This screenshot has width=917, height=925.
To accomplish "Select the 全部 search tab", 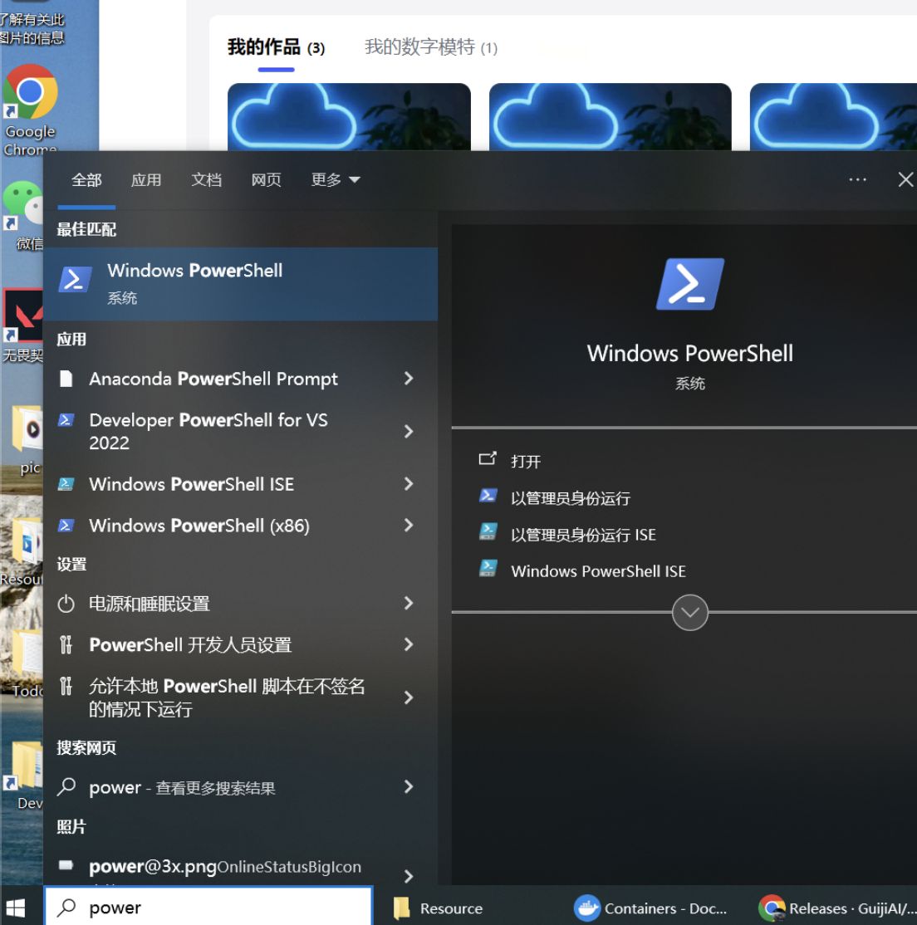I will click(86, 179).
